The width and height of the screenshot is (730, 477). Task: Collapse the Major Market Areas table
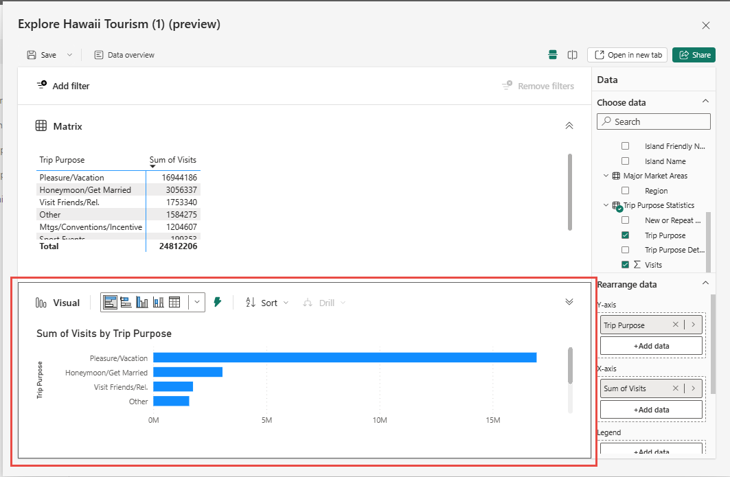click(x=606, y=176)
